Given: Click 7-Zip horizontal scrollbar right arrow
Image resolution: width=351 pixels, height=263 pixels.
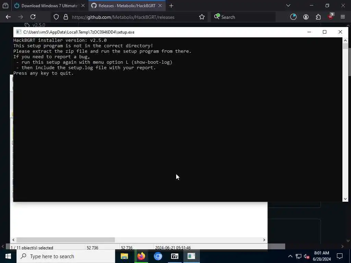Looking at the screenshot, I should (264, 240).
